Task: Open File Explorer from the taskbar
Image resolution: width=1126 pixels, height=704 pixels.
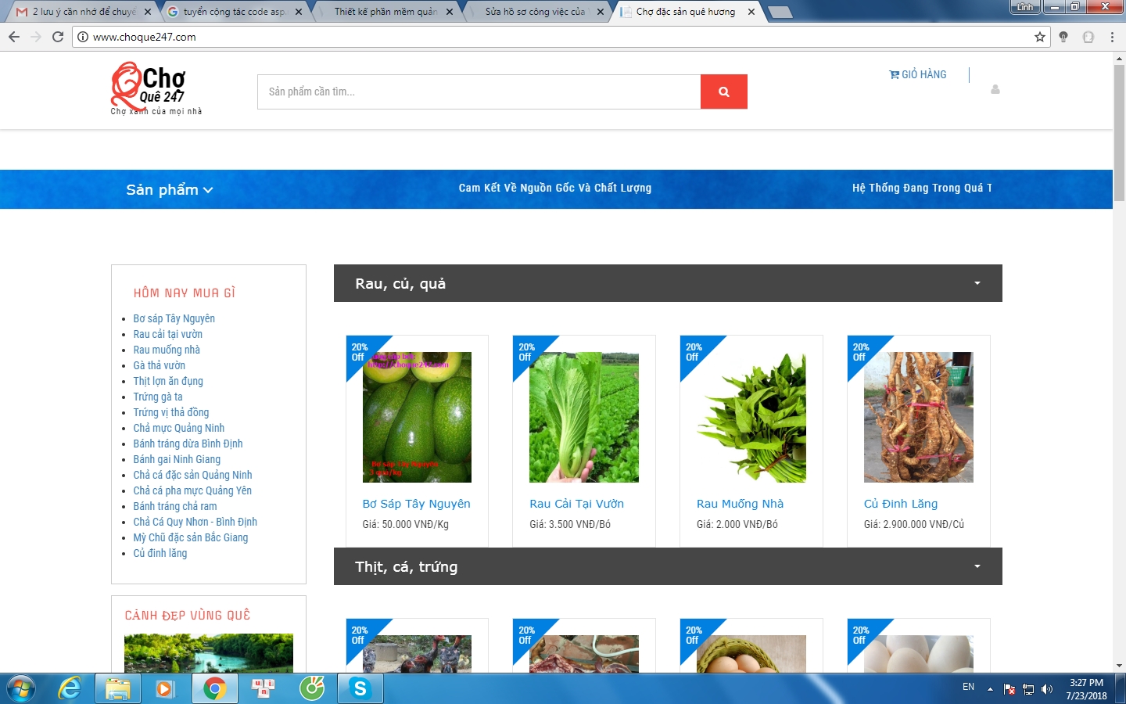Action: tap(117, 688)
